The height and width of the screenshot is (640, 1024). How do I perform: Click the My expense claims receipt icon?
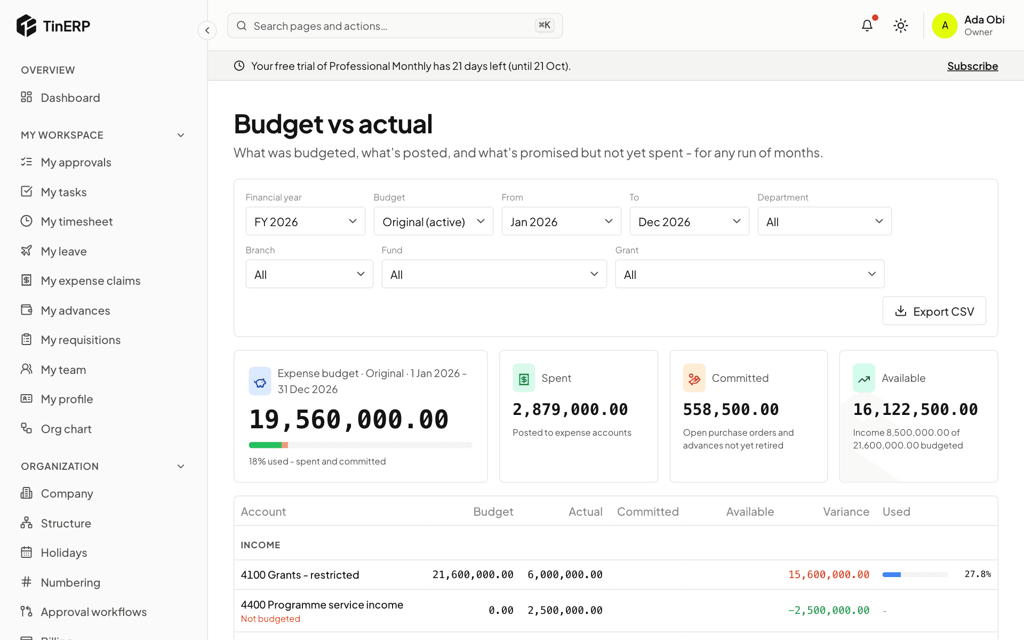click(x=26, y=280)
